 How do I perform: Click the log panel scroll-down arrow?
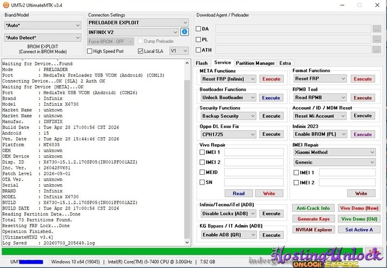(187, 242)
